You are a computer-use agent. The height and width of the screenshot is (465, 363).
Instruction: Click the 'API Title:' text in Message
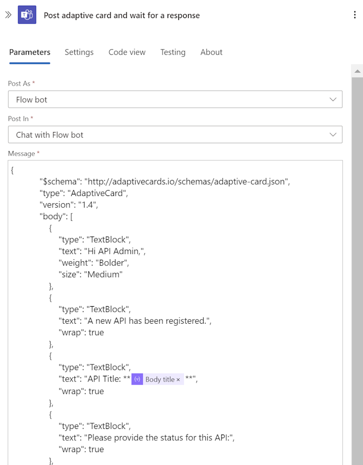coord(104,379)
